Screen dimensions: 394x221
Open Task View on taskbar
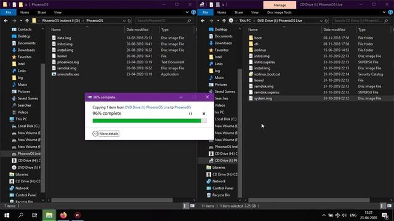[x=34, y=215]
